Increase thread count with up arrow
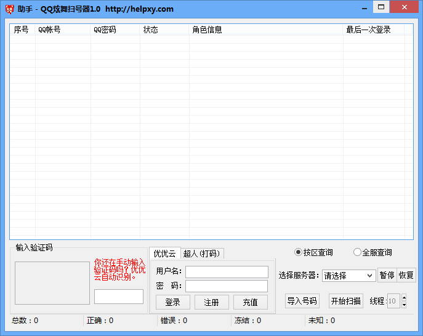Image resolution: width=423 pixels, height=336 pixels. (404, 298)
